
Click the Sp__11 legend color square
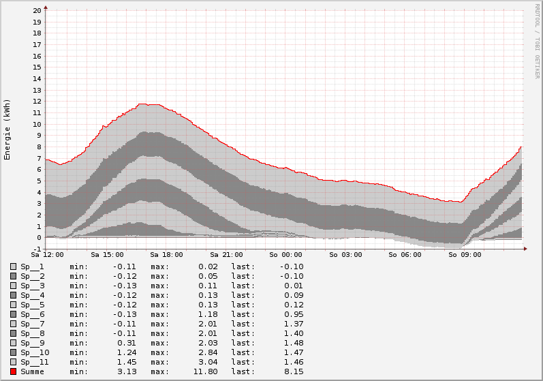pyautogui.click(x=13, y=362)
